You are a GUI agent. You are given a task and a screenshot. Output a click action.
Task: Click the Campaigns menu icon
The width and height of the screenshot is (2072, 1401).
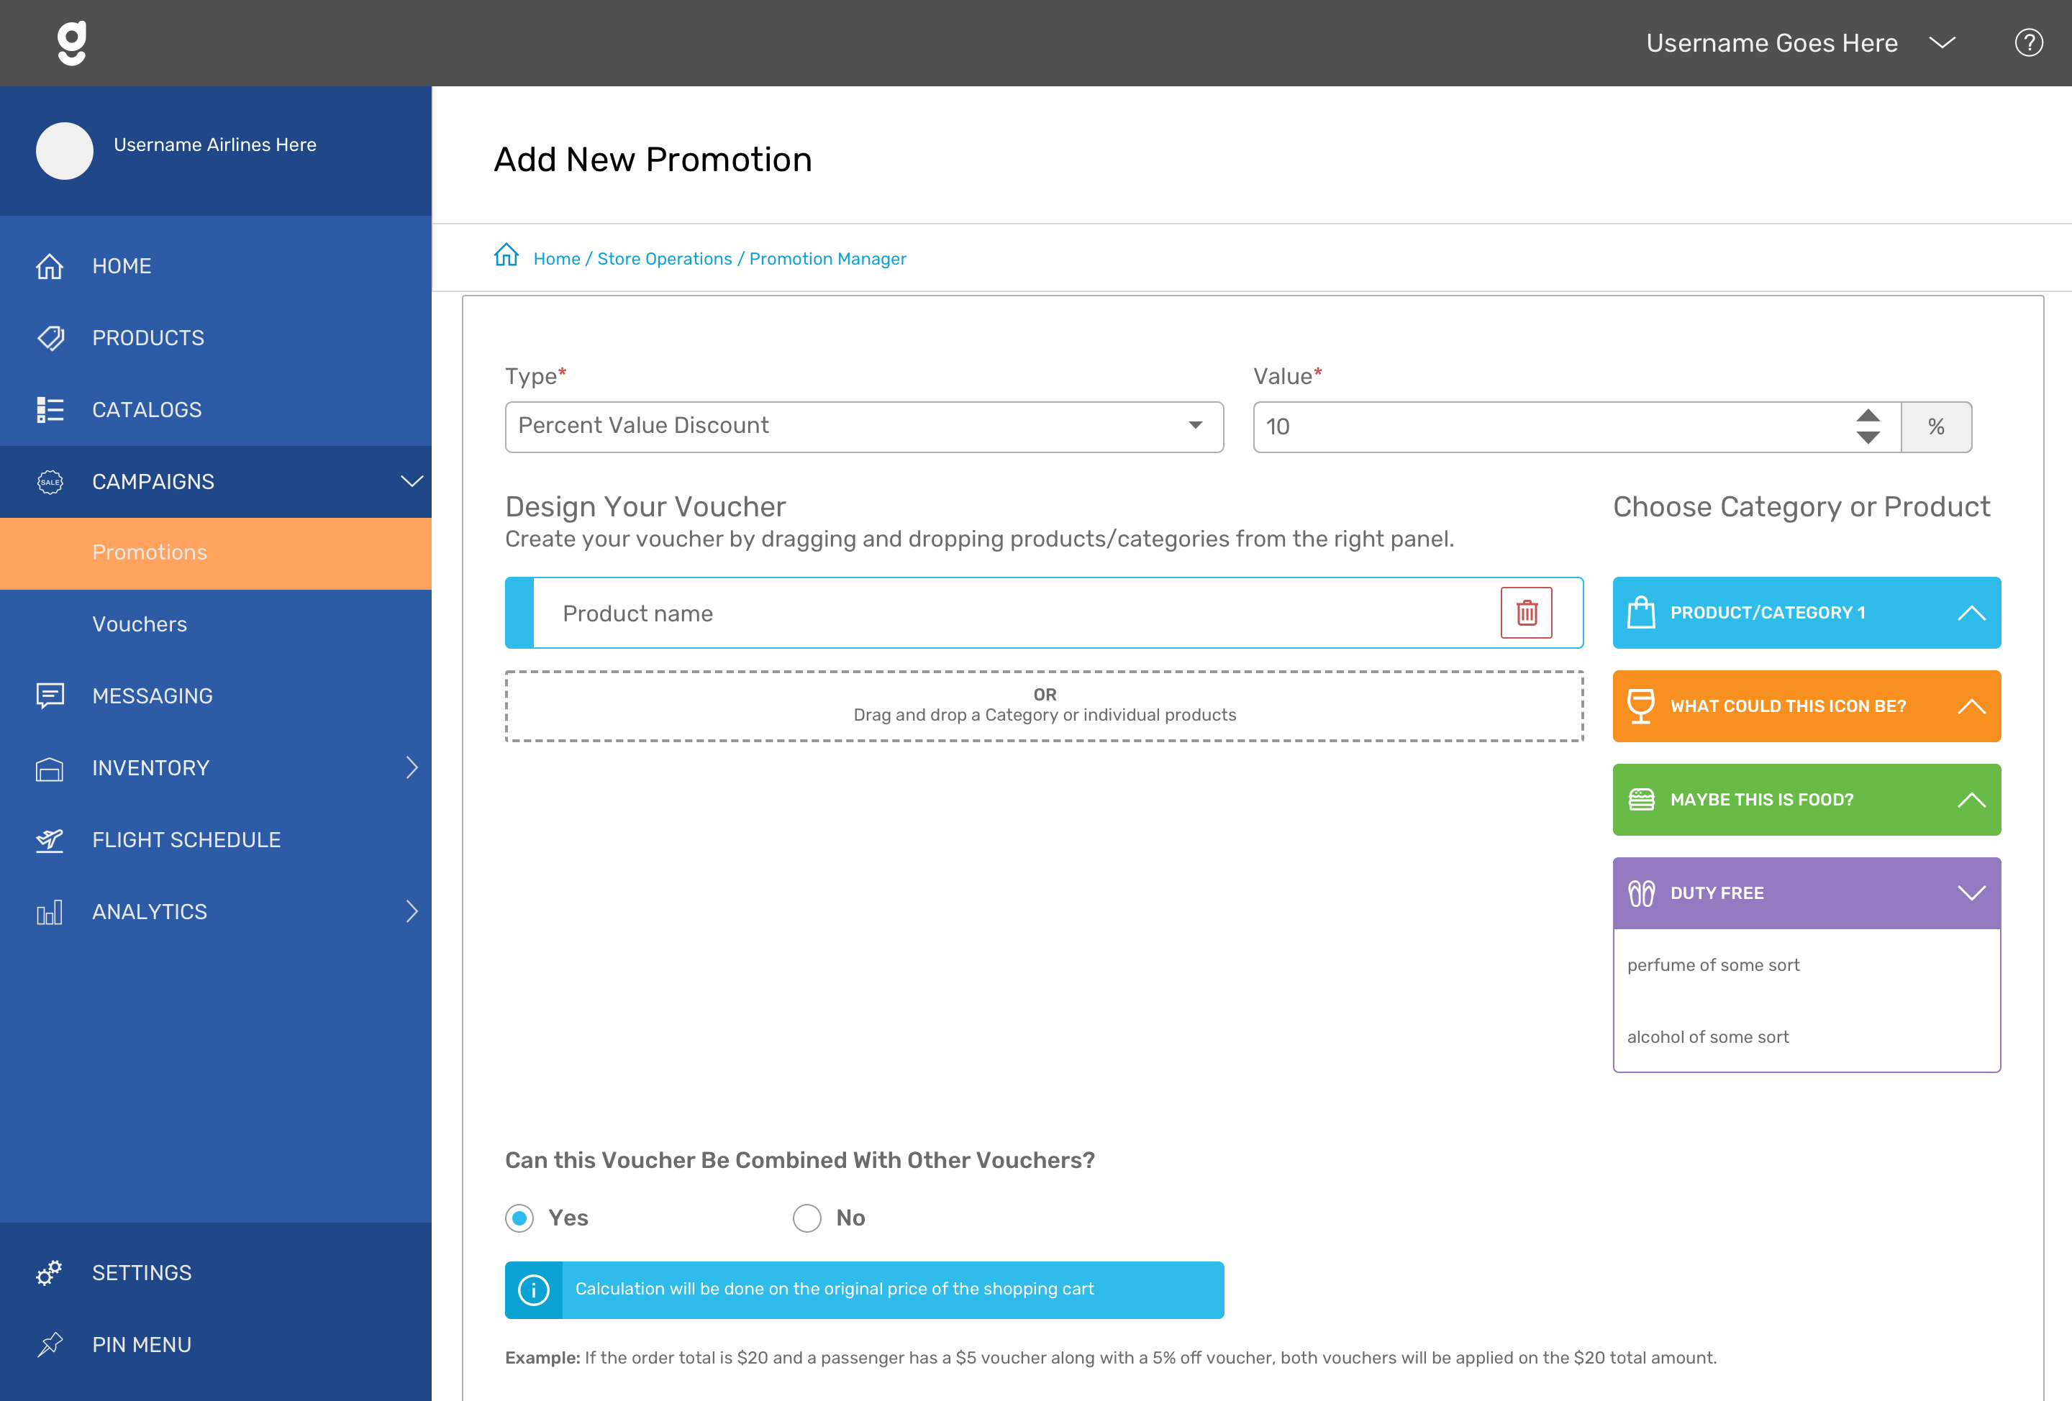point(50,482)
